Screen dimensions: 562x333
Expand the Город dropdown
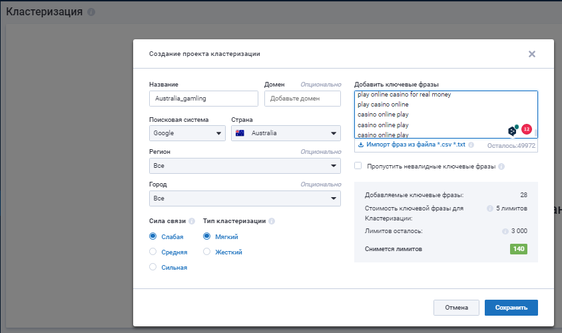[x=245, y=198]
